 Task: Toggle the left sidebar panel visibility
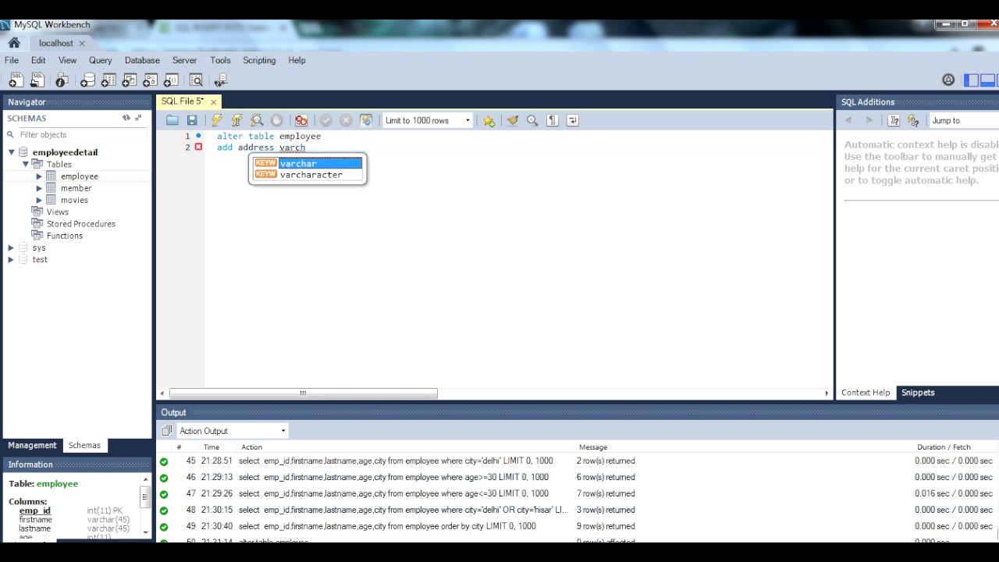972,80
